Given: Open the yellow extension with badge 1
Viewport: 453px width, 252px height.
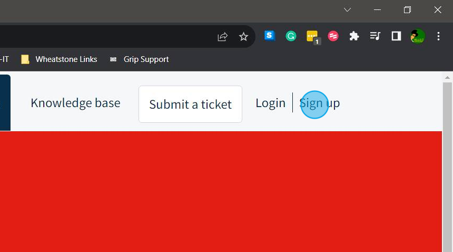Looking at the screenshot, I should [313, 37].
